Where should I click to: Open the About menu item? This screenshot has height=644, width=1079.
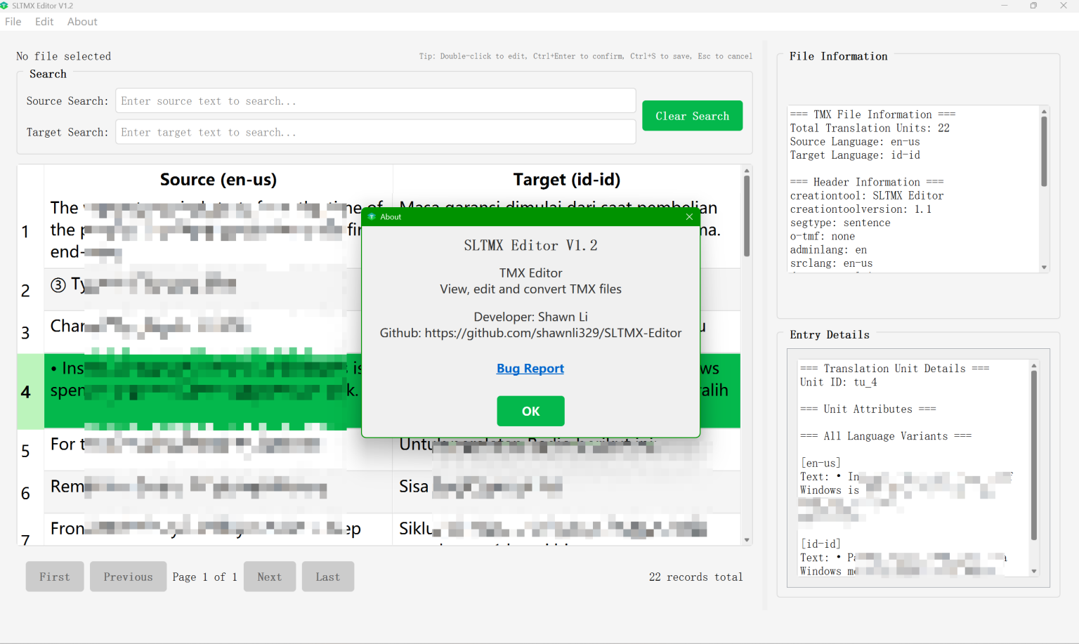(x=81, y=22)
